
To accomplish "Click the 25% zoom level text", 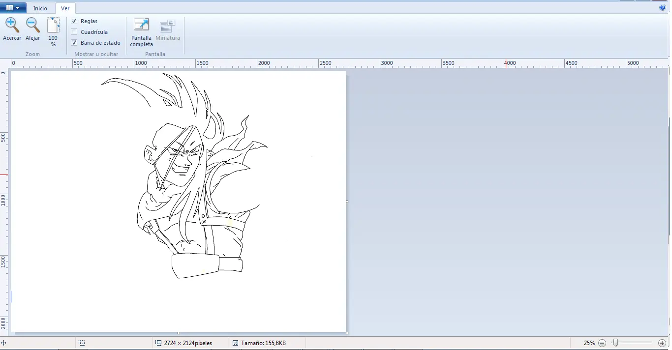I will coord(589,343).
